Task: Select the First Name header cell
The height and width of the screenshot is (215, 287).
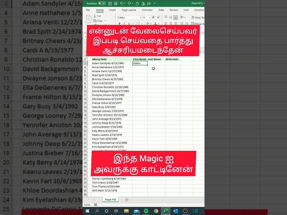Action: tap(140, 59)
